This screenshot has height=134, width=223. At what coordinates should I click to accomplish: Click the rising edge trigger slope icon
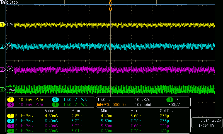point(178,100)
